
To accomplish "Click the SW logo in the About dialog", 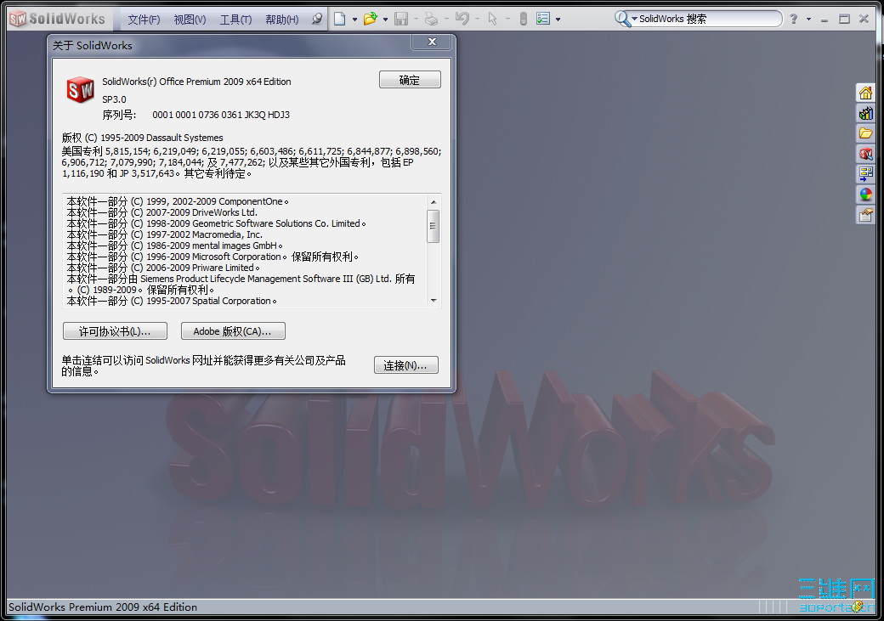I will coord(81,90).
